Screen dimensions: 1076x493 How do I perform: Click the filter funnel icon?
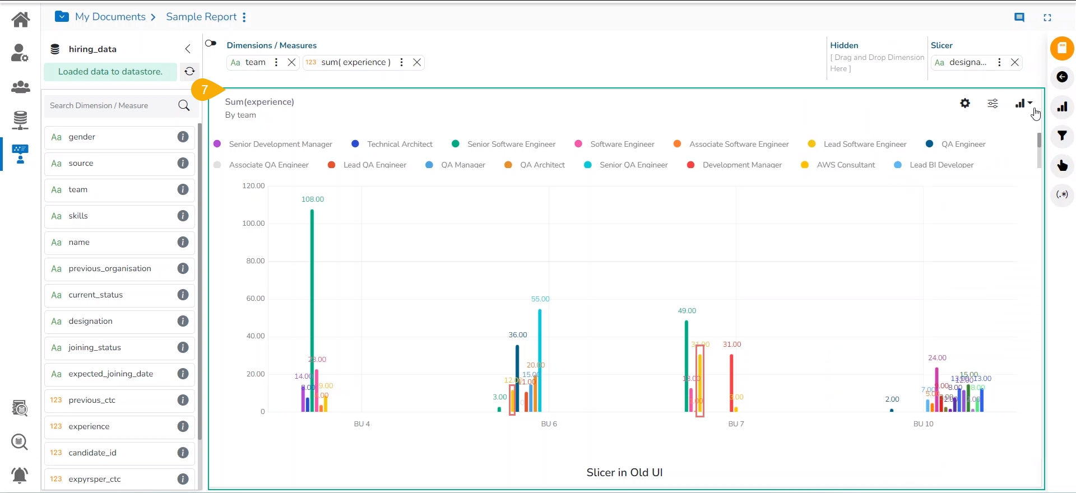[1062, 136]
